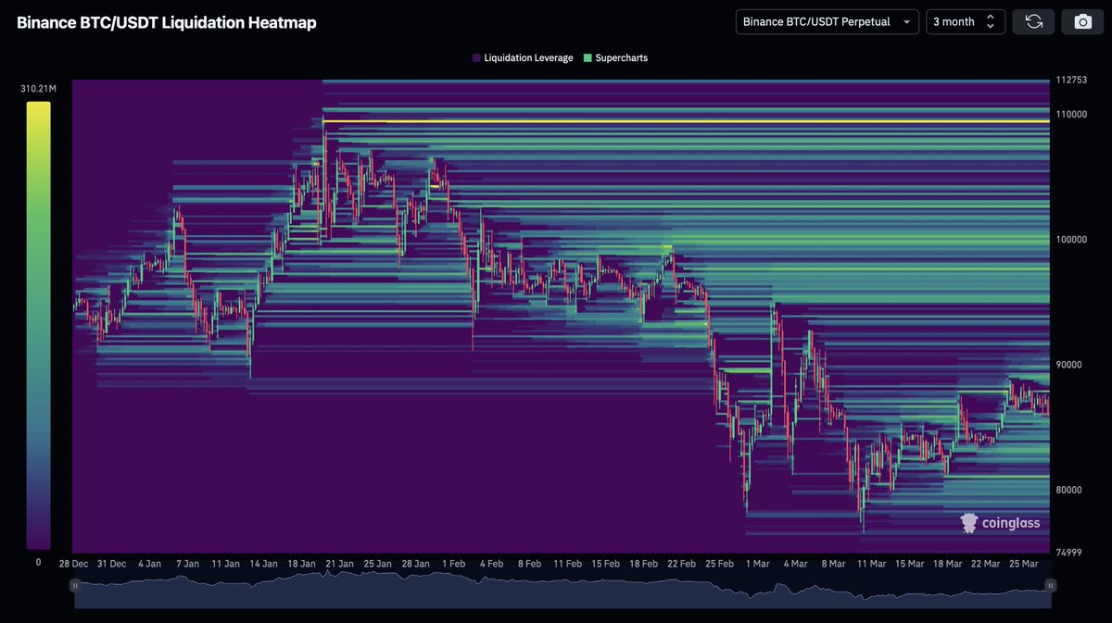Click the 18 Jan date axis label
This screenshot has height=623, width=1112.
pos(301,563)
